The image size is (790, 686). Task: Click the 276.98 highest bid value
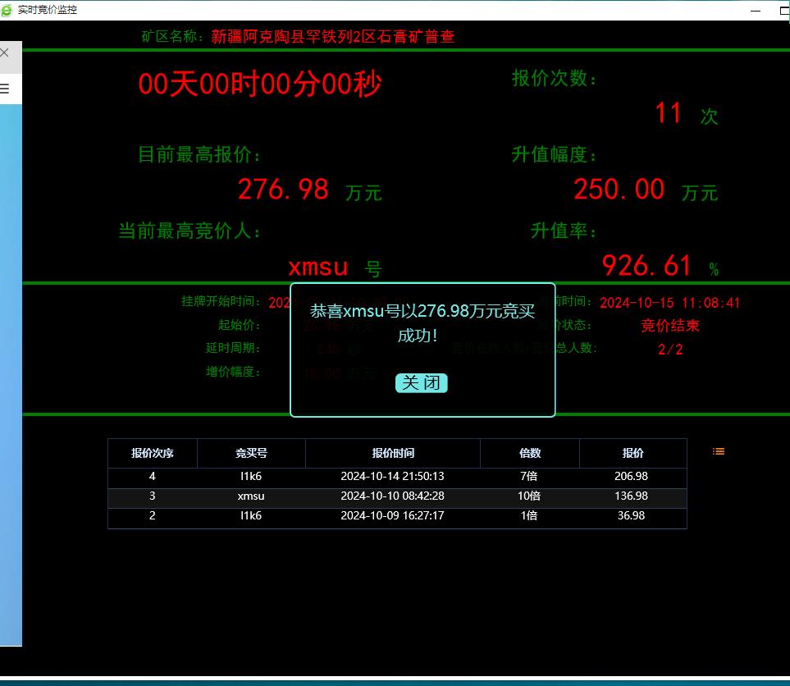pyautogui.click(x=283, y=190)
